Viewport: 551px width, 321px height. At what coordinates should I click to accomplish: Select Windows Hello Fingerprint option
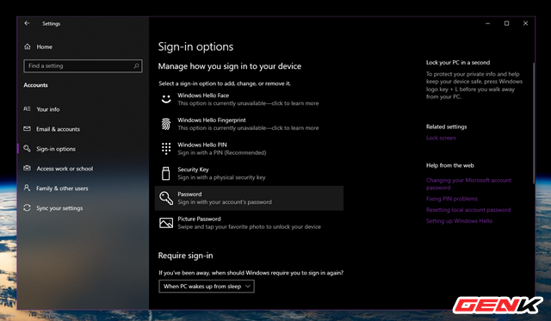[x=249, y=124]
